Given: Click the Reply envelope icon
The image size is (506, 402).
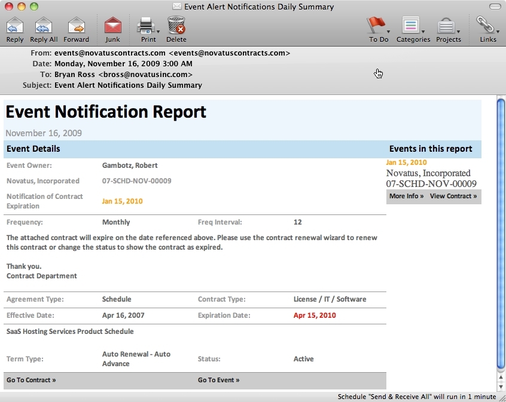Looking at the screenshot, I should pyautogui.click(x=15, y=25).
